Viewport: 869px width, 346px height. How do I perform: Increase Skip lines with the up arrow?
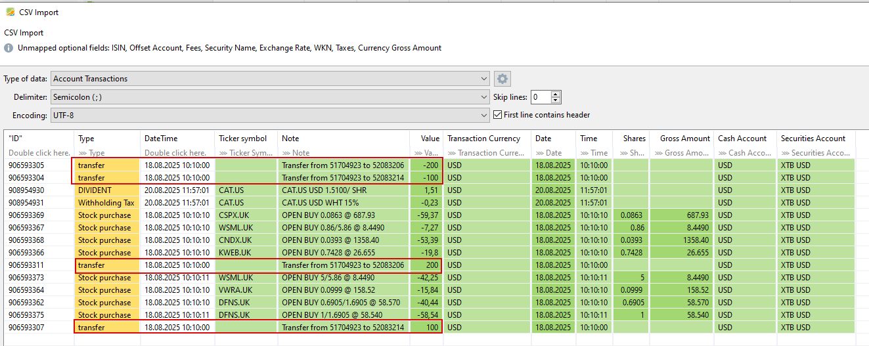[x=556, y=94]
